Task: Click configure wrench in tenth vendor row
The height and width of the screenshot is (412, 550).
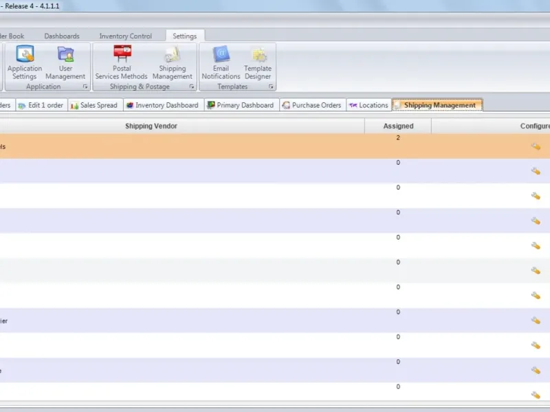Action: click(536, 370)
